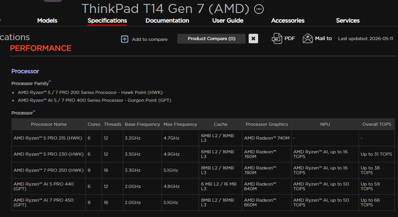The image size is (398, 217).
Task: Click the Add to compare label
Action: click(x=150, y=39)
